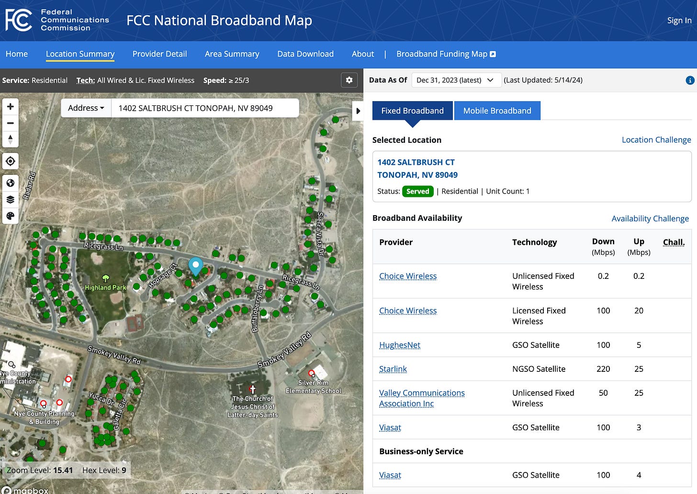This screenshot has width=697, height=494.
Task: Click the Provider column header
Action: tap(396, 242)
